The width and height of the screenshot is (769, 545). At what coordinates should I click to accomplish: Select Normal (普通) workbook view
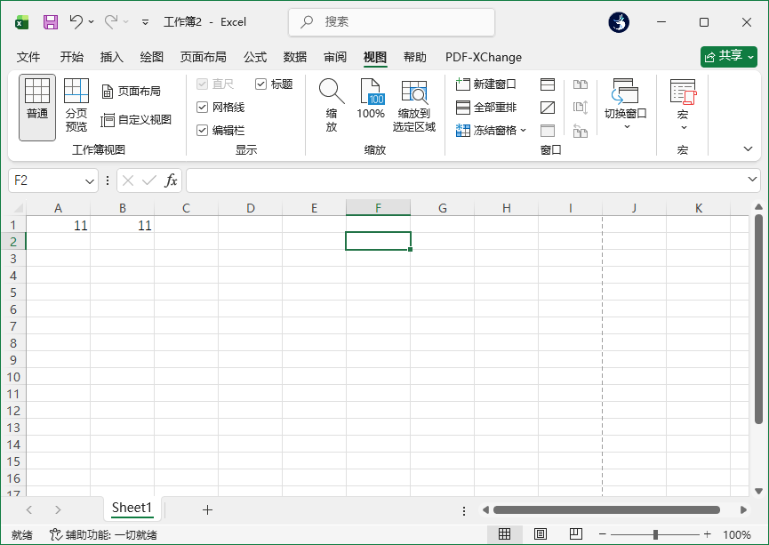coord(37,107)
